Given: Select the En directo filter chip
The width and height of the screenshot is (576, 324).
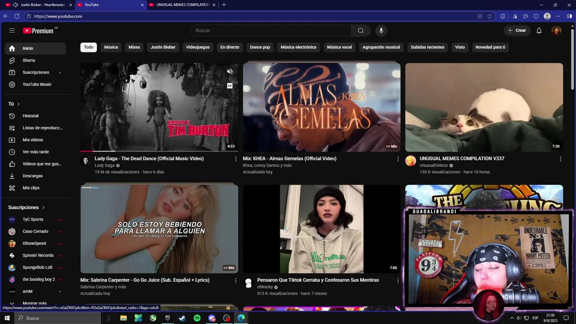Looking at the screenshot, I should 229,47.
